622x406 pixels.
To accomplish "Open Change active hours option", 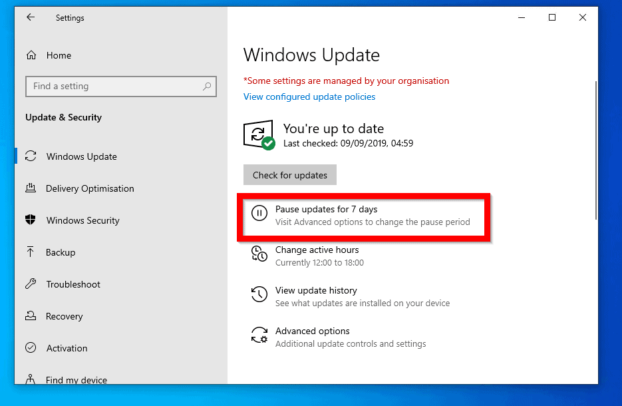I will click(317, 250).
